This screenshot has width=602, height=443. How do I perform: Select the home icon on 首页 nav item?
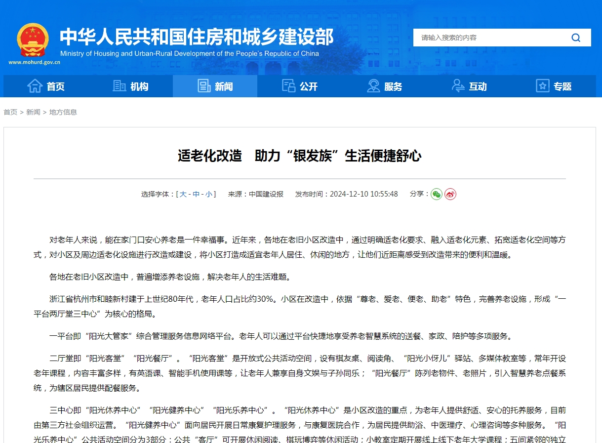pyautogui.click(x=36, y=85)
